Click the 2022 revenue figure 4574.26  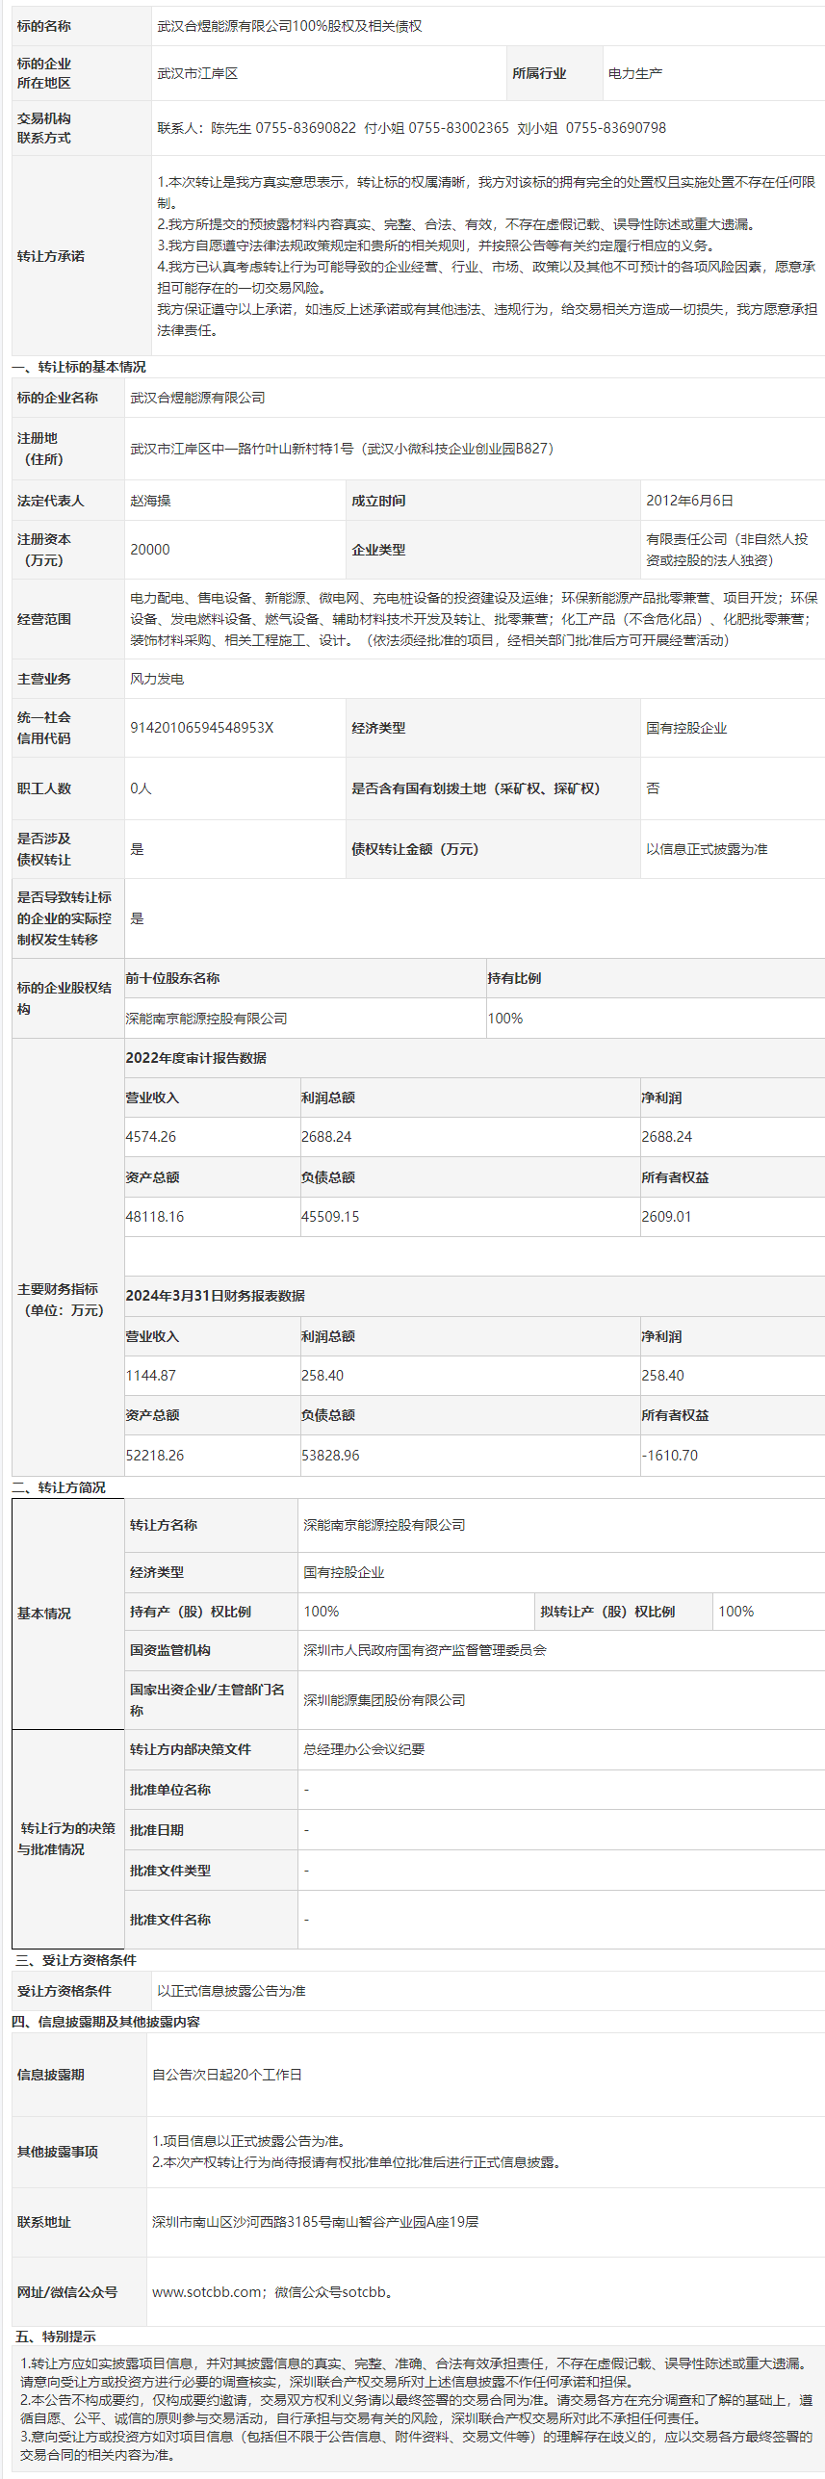[x=151, y=1137]
